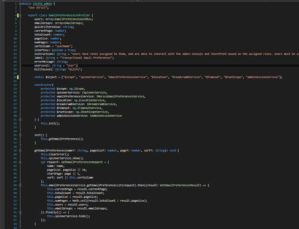This screenshot has height=229, width=299.
Task: Click the isSortAsc property name
Action: click(42, 50)
